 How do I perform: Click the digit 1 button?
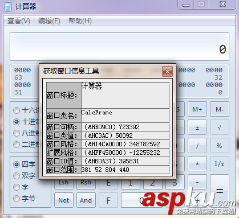[131, 184]
